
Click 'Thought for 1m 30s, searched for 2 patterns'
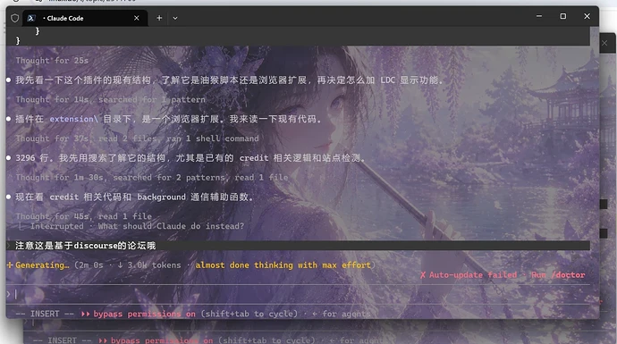tap(152, 177)
